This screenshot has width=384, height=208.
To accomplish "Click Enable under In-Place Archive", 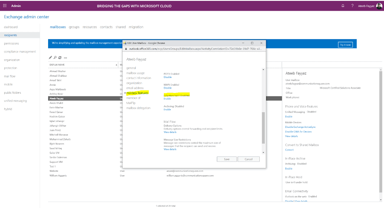I will (289, 168).
